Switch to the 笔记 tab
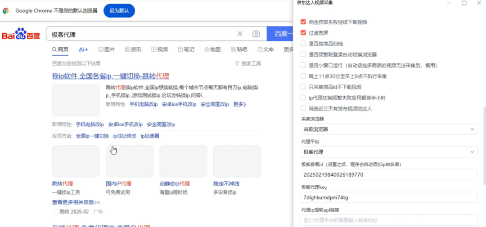Image resolution: width=486 pixels, height=227 pixels. [186, 49]
